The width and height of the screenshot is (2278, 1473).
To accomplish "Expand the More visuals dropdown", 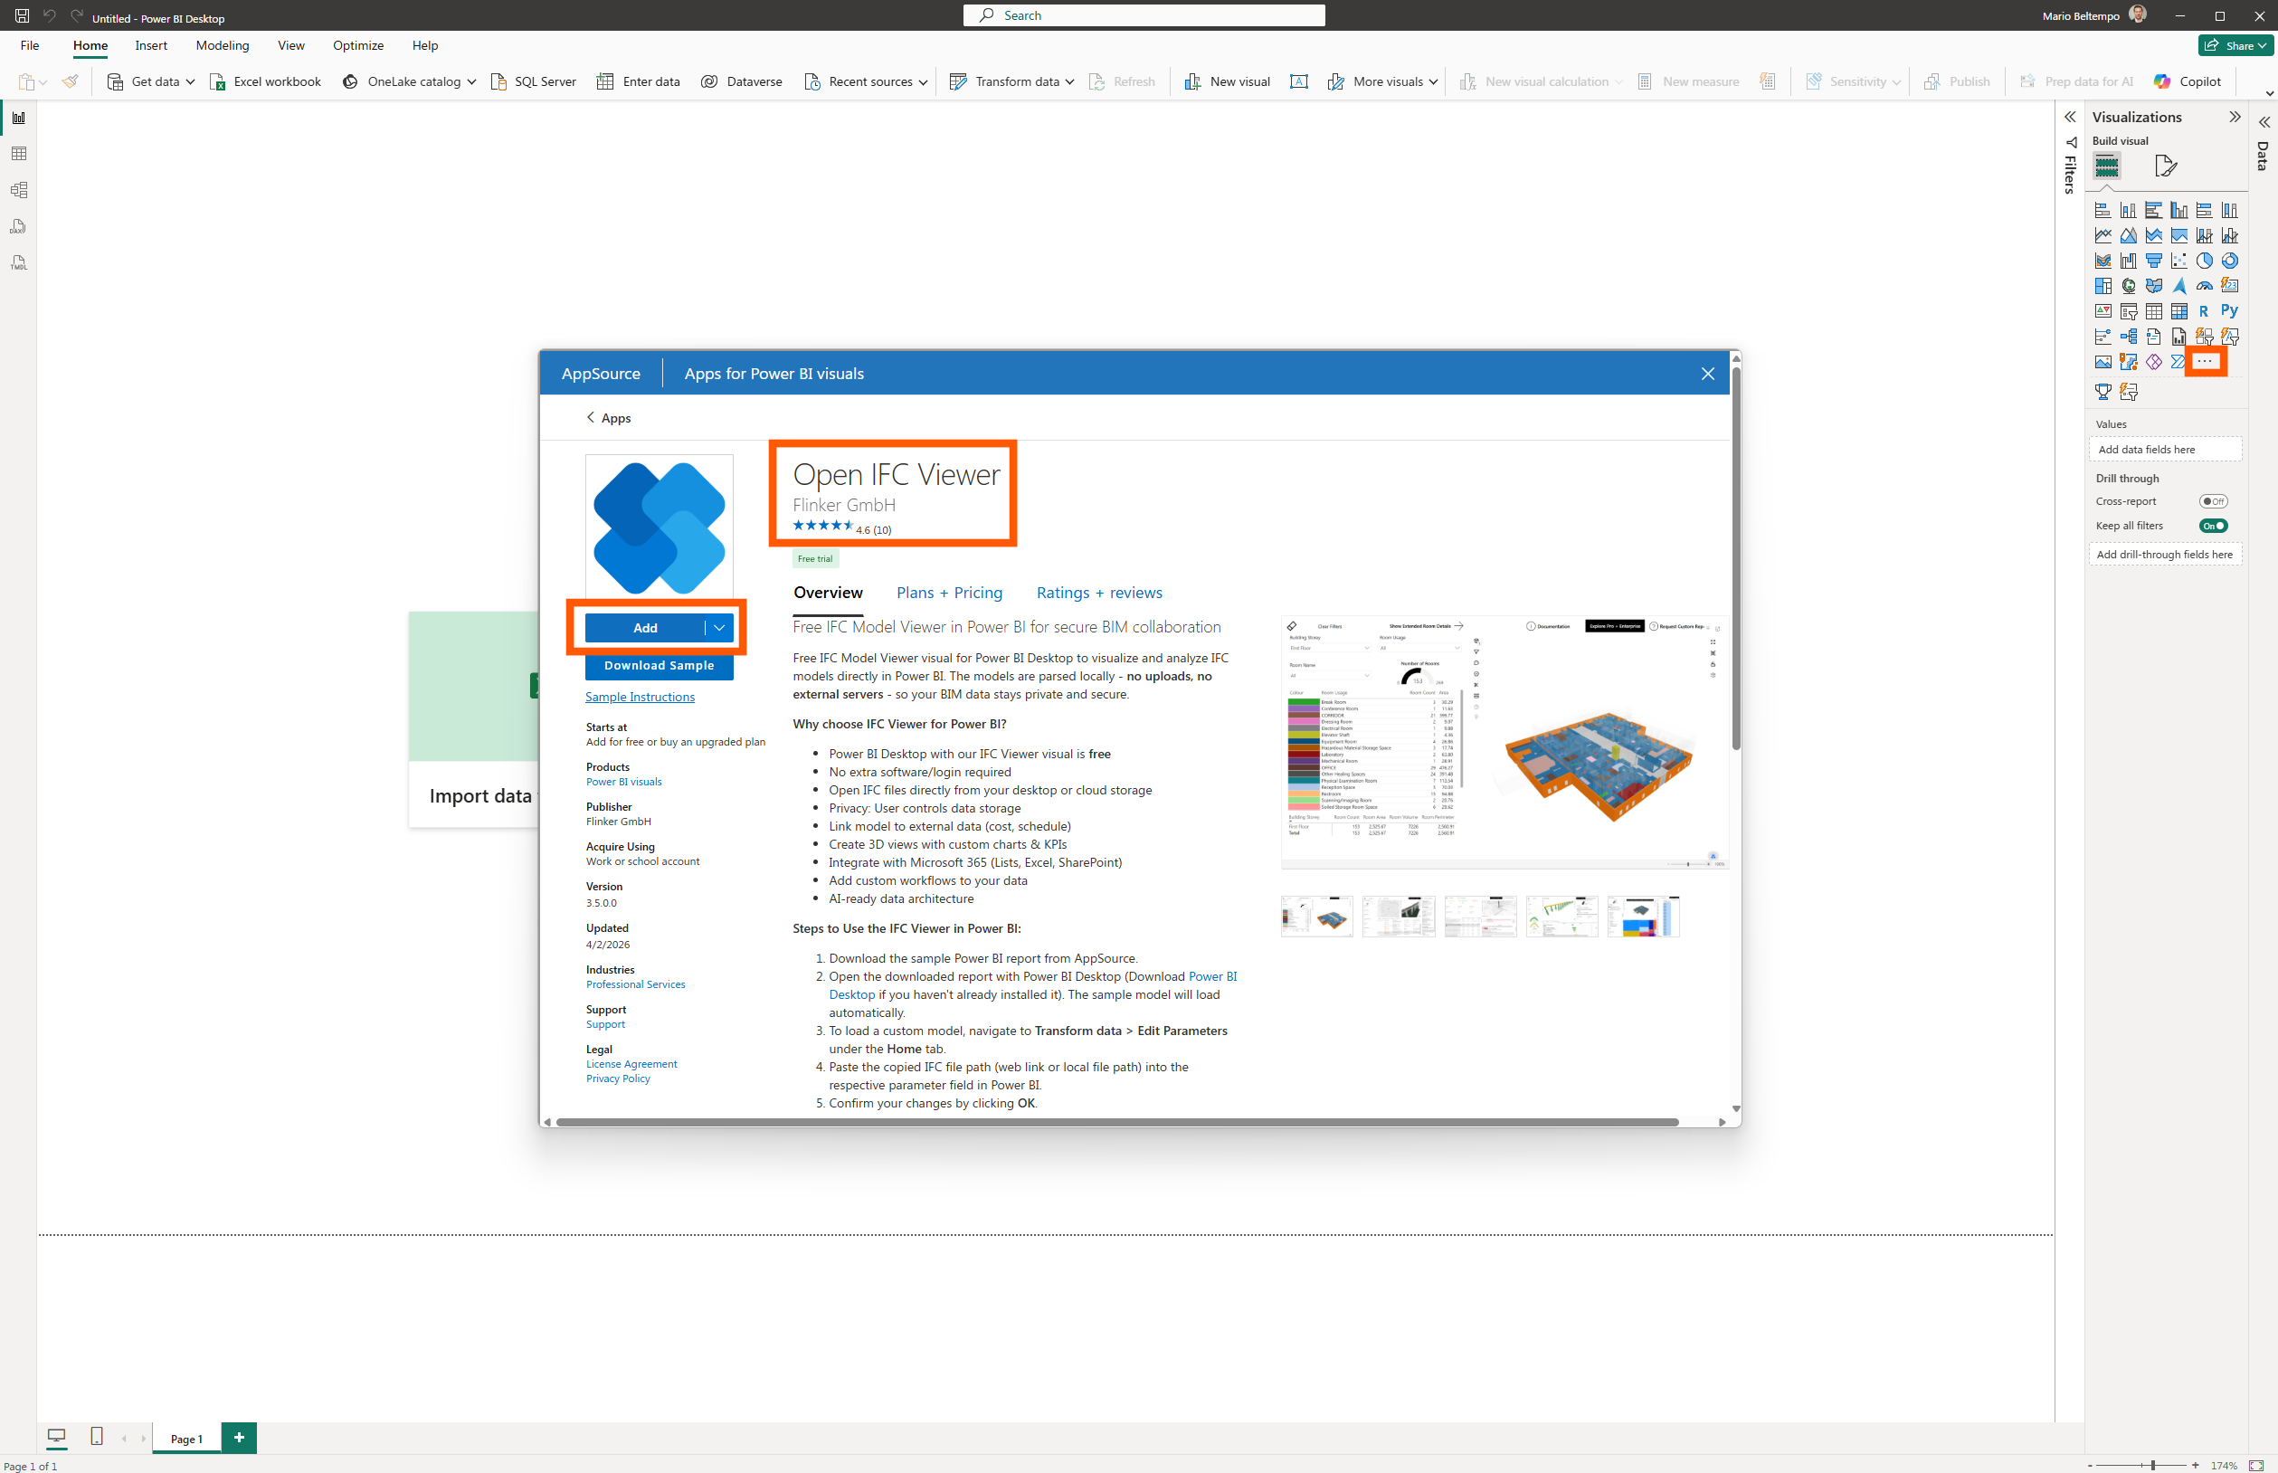I will pos(1433,82).
